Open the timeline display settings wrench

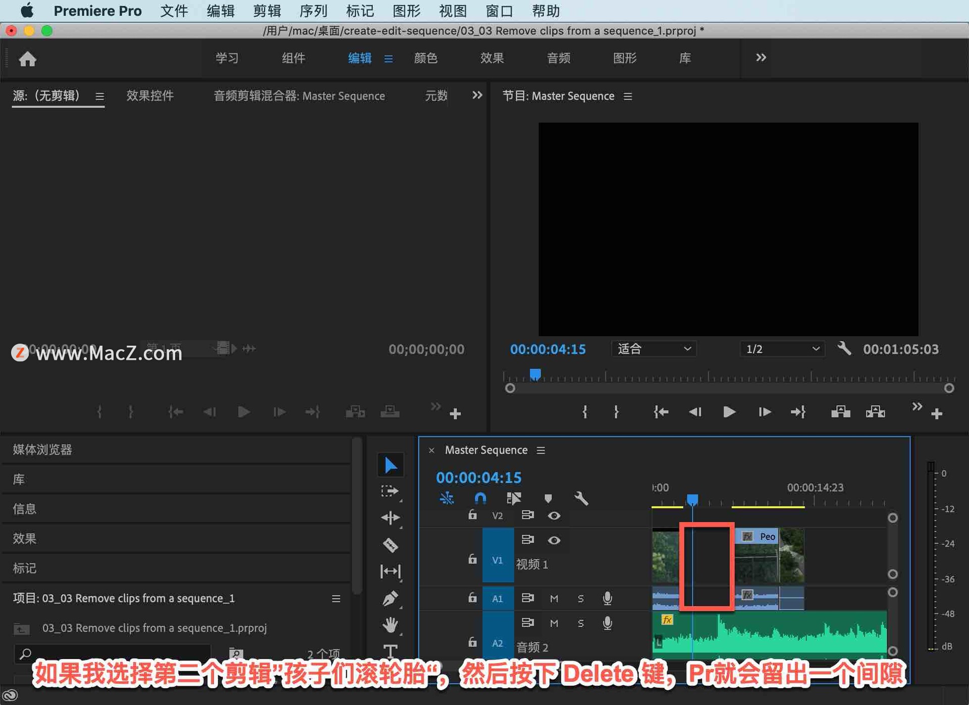(x=581, y=499)
